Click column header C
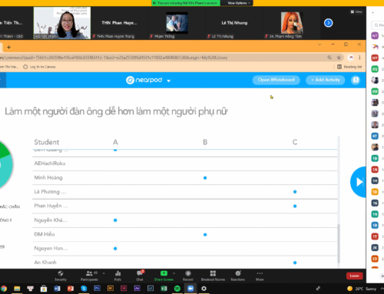This screenshot has width=384, height=294. pos(295,142)
